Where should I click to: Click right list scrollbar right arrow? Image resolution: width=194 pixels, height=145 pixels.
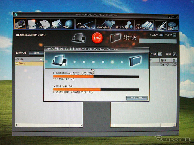coord(175,125)
